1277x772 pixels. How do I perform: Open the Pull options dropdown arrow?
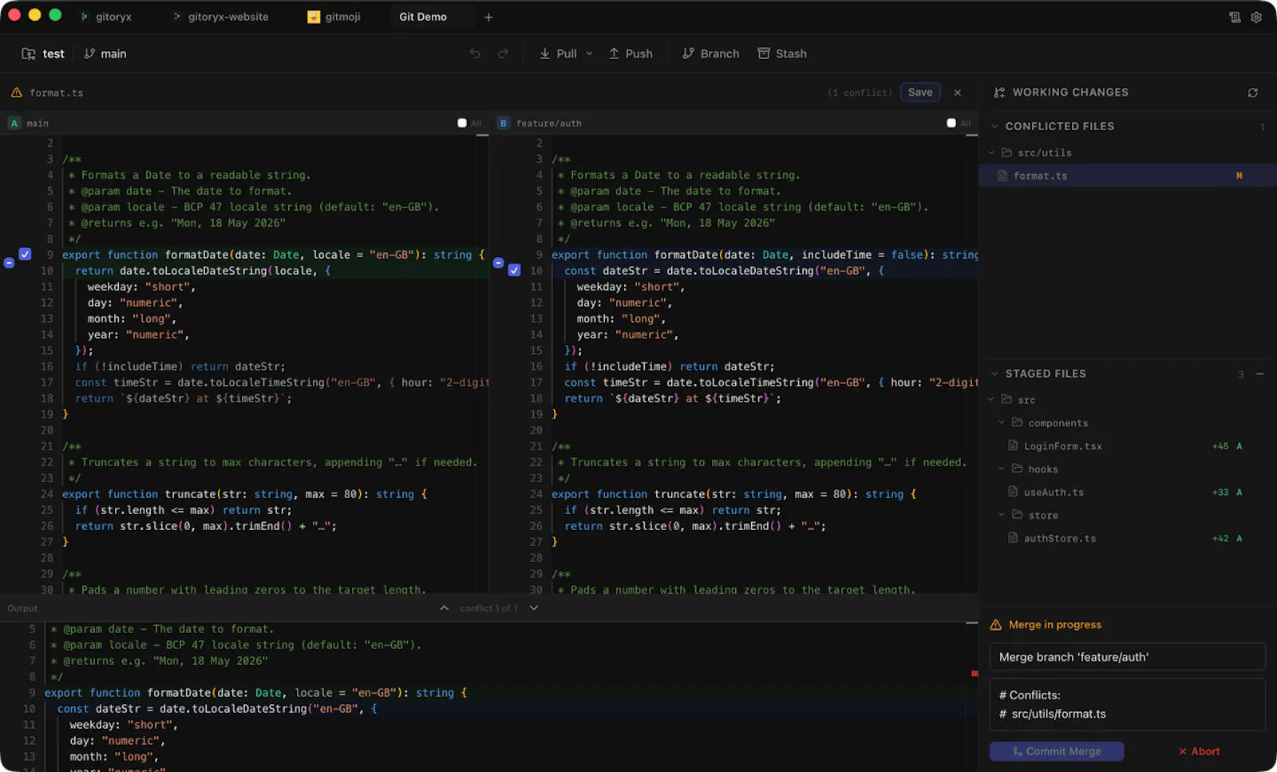point(590,53)
